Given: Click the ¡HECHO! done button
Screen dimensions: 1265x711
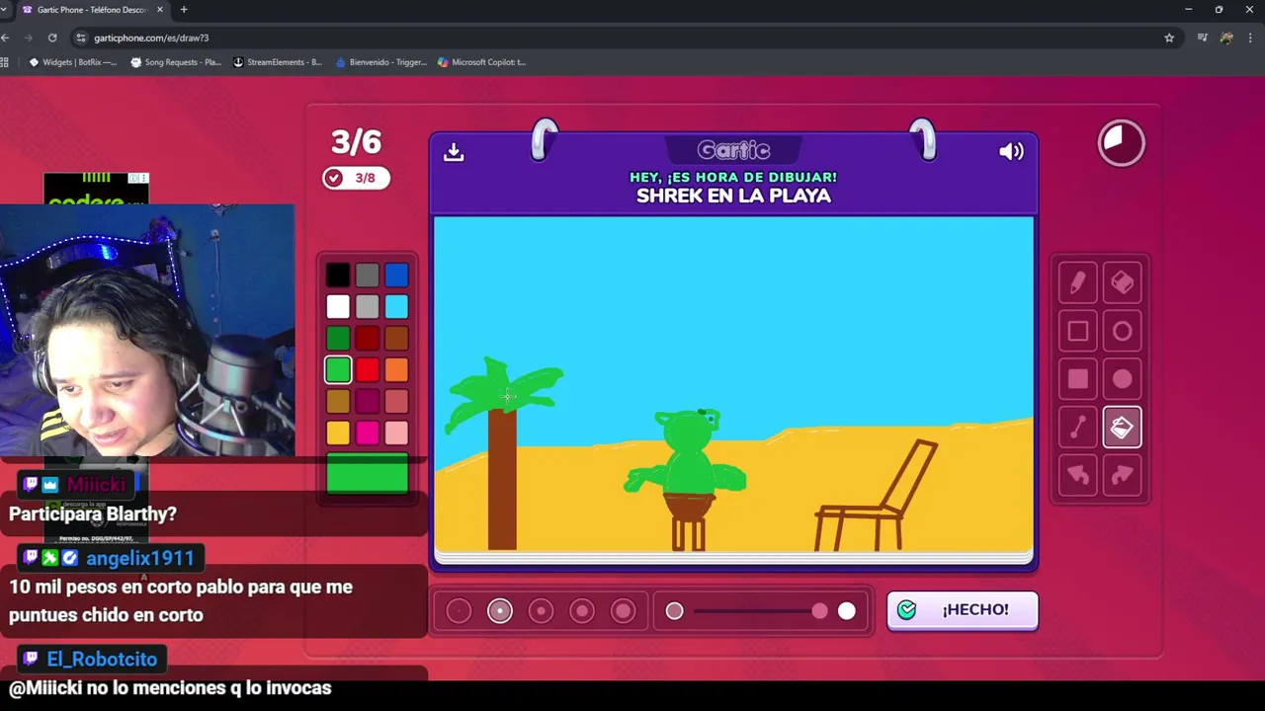Looking at the screenshot, I should coord(963,609).
